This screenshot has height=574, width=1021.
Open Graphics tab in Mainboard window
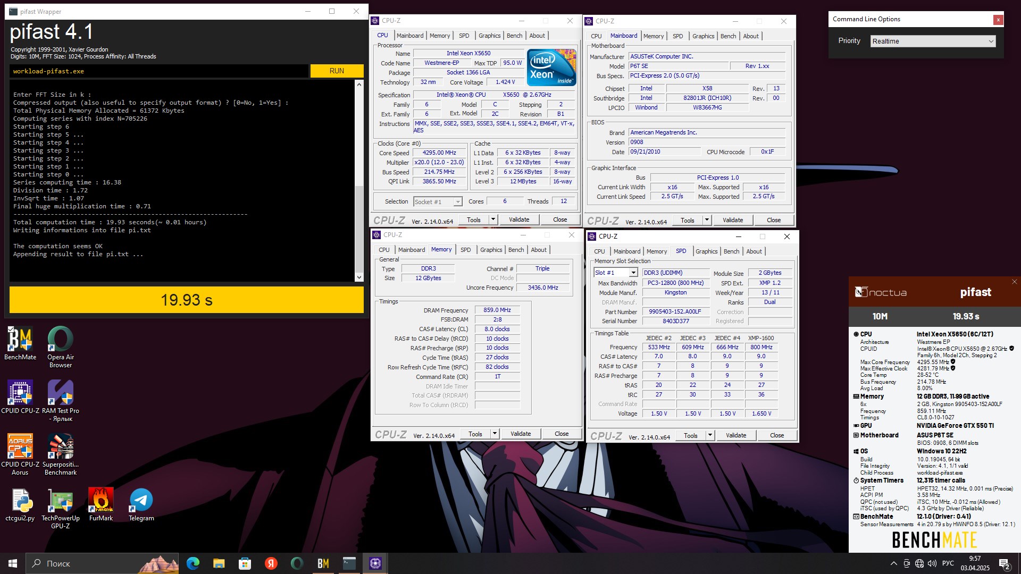tap(703, 36)
